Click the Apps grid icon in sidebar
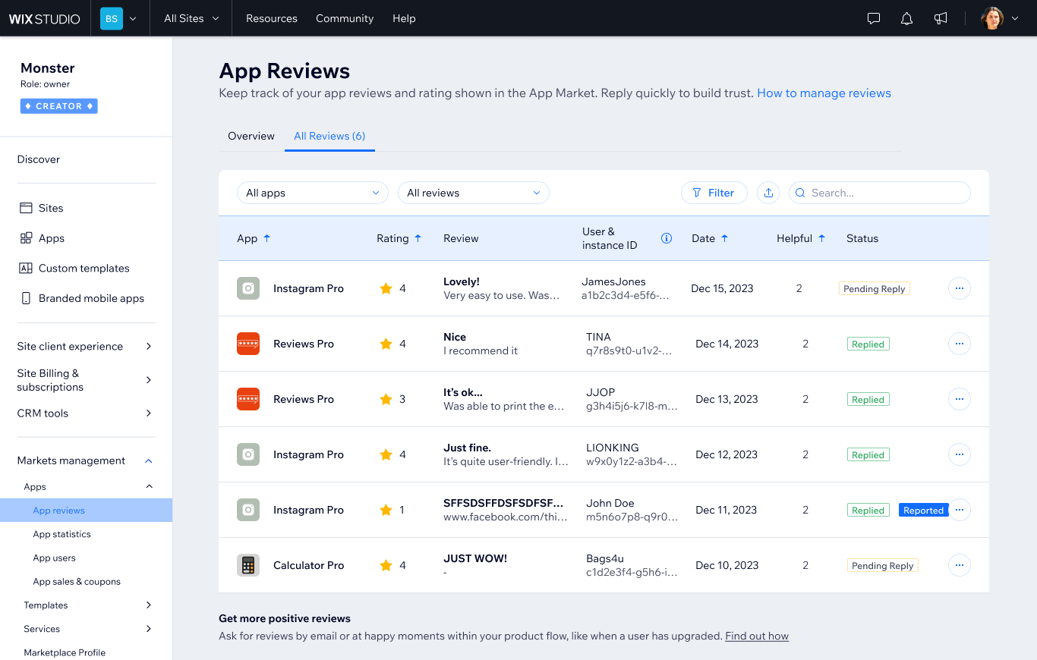The width and height of the screenshot is (1037, 660). [26, 238]
